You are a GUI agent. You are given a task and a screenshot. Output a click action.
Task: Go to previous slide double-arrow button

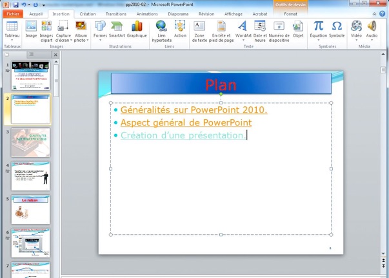point(383,261)
